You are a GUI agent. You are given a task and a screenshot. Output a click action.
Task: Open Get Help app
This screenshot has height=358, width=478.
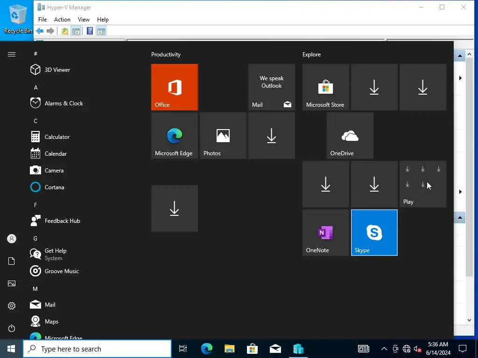(82, 254)
